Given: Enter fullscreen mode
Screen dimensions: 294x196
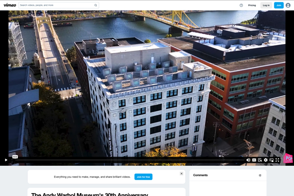Looking at the screenshot, I should (277, 160).
